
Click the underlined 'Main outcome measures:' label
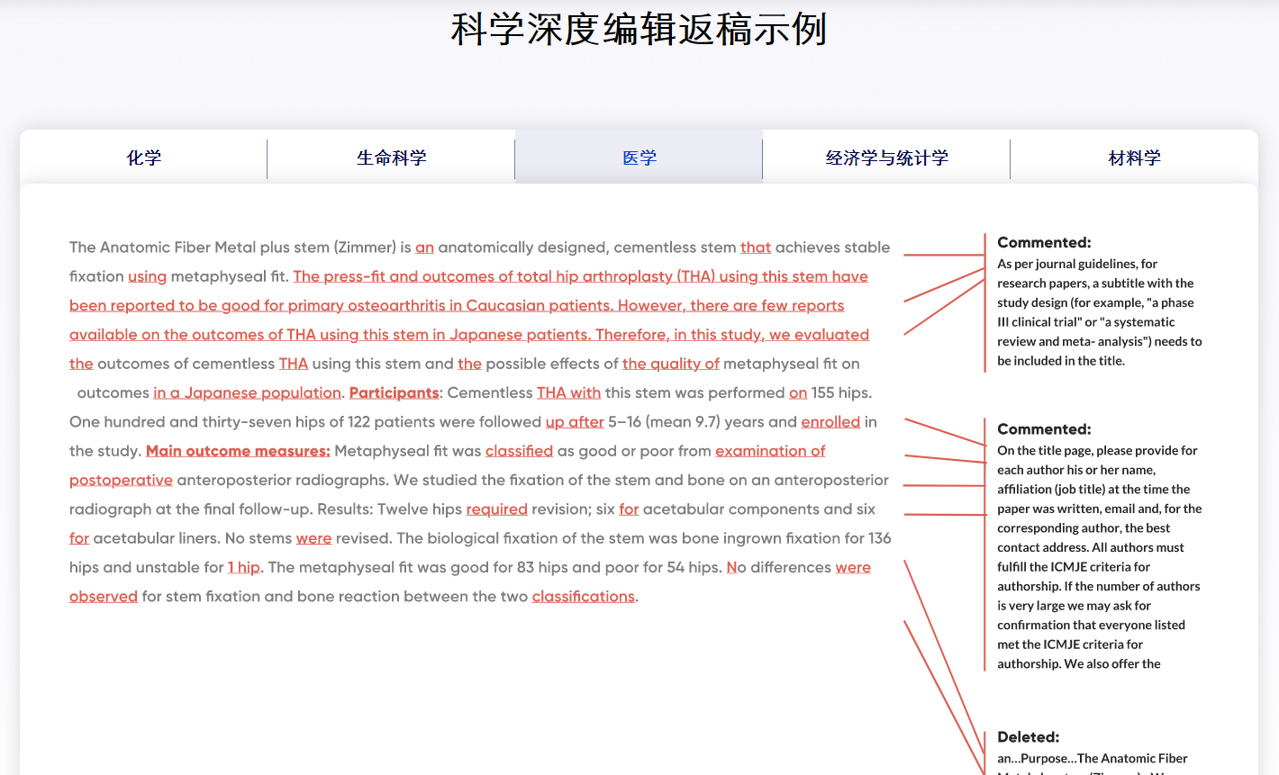coord(238,451)
